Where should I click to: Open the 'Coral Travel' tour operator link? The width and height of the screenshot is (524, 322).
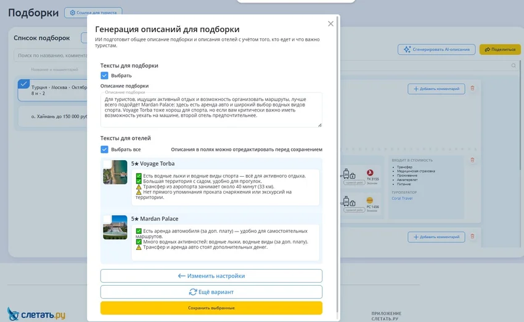pyautogui.click(x=402, y=198)
